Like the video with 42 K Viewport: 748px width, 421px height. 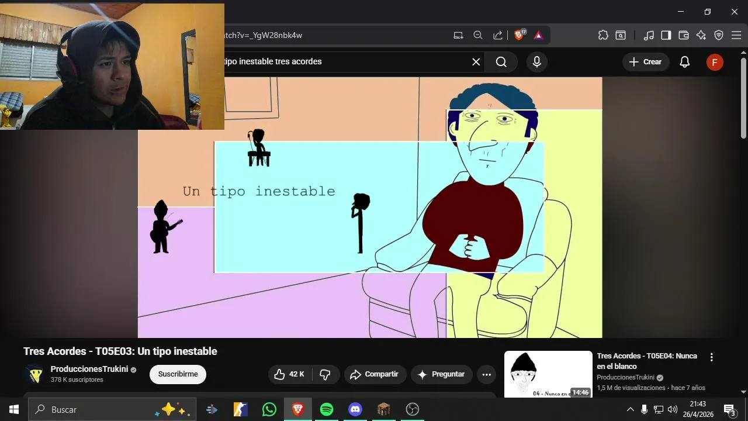289,374
